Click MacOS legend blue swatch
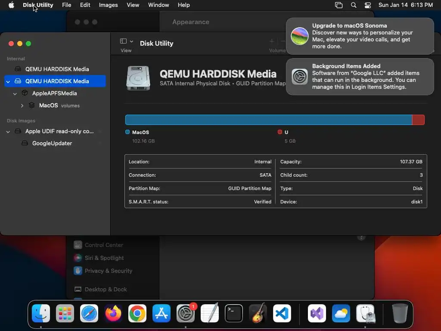 (x=127, y=132)
